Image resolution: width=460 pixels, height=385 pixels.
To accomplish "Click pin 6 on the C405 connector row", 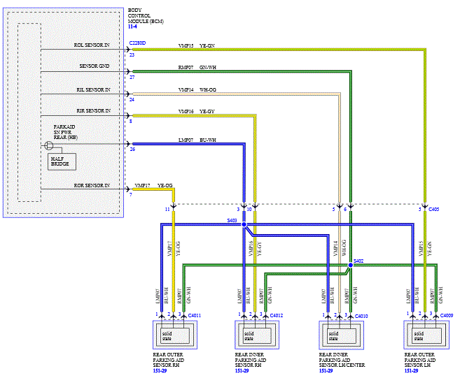I will point(345,210).
